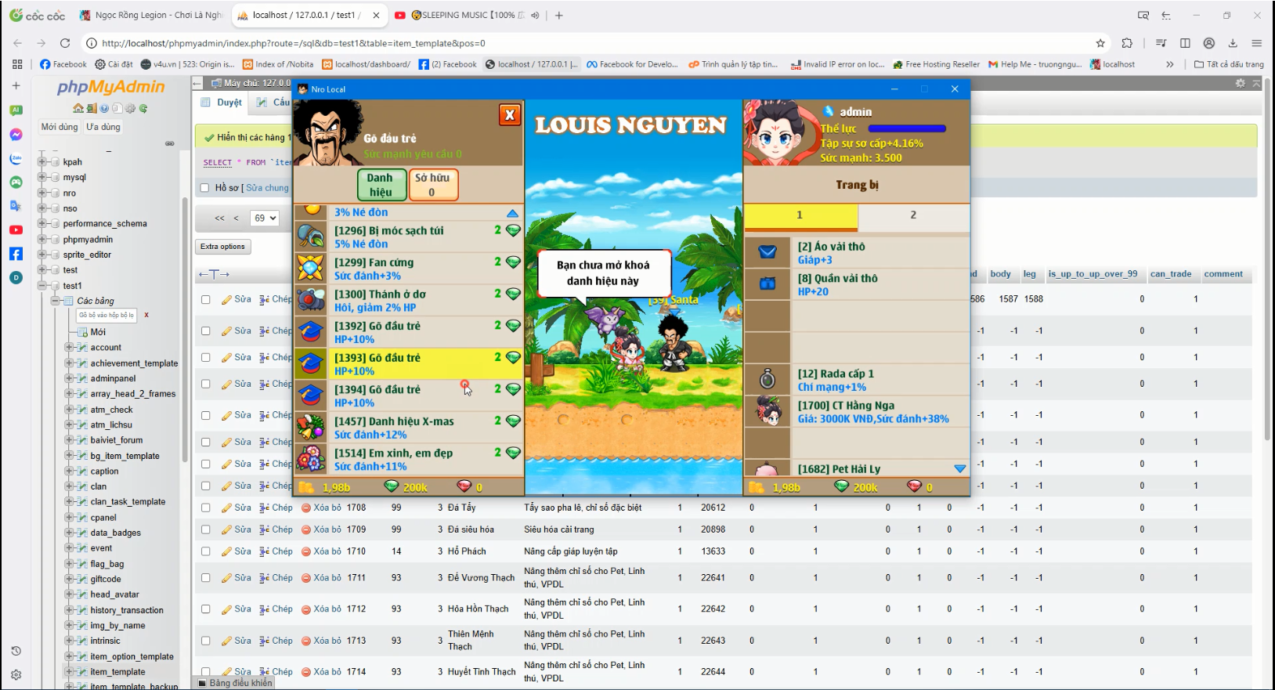The width and height of the screenshot is (1275, 690).
Task: Click the Em xinh, em đẹp flower icon
Action: [x=311, y=459]
